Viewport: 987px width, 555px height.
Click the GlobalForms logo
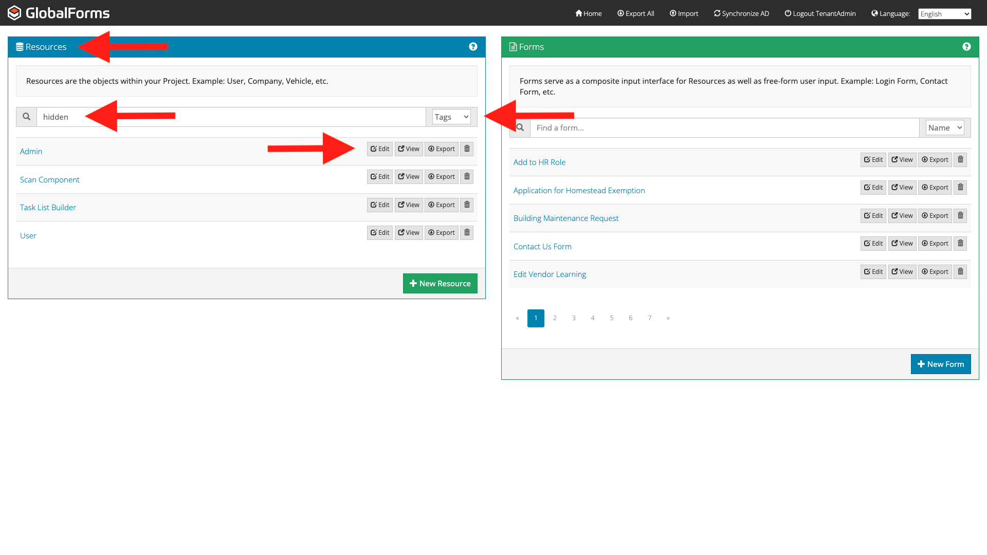pyautogui.click(x=59, y=13)
